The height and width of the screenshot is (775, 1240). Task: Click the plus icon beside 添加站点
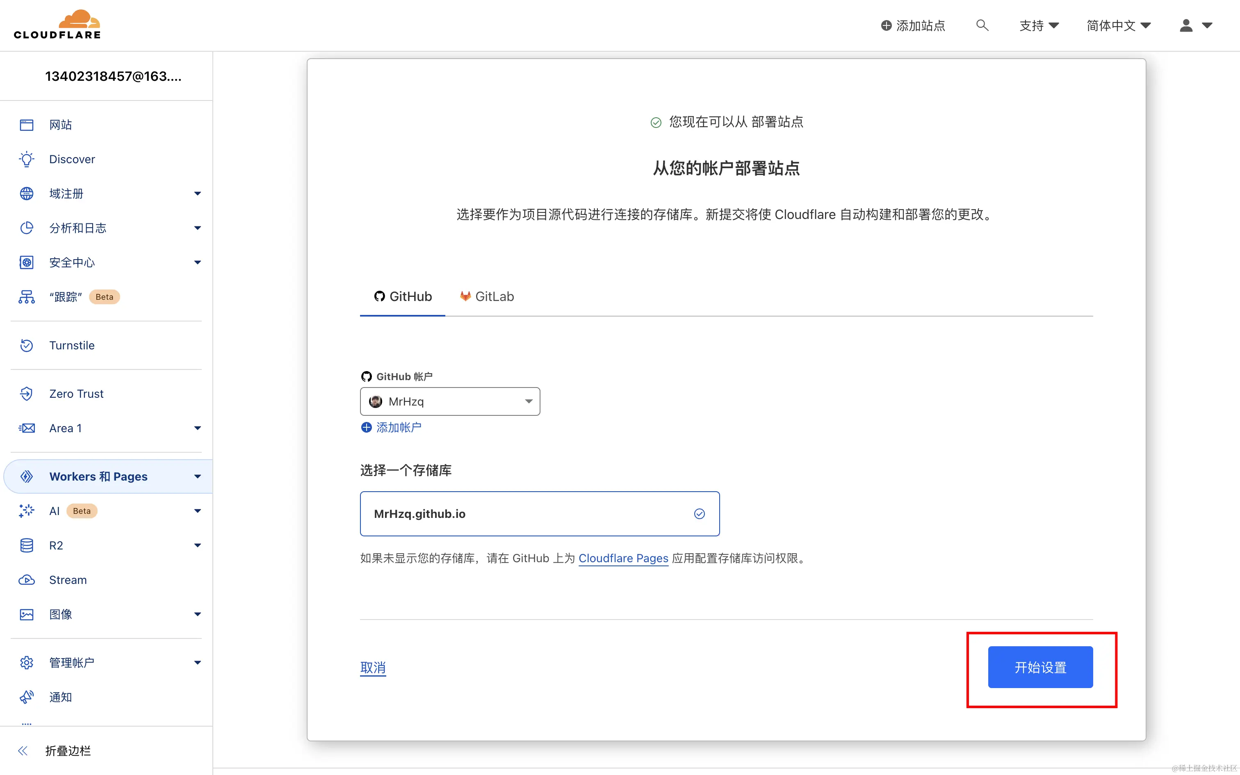886,25
